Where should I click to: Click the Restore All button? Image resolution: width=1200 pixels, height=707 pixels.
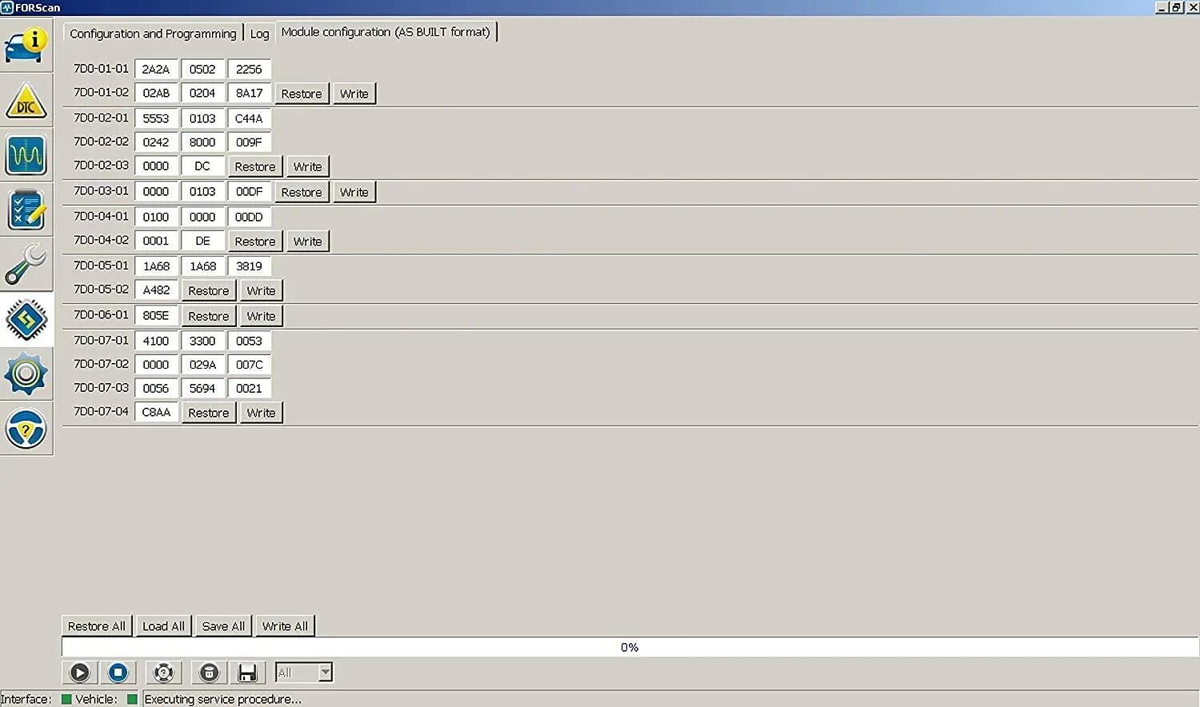click(97, 626)
